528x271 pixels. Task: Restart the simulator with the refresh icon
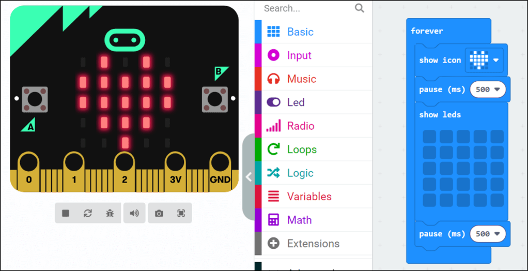point(88,213)
